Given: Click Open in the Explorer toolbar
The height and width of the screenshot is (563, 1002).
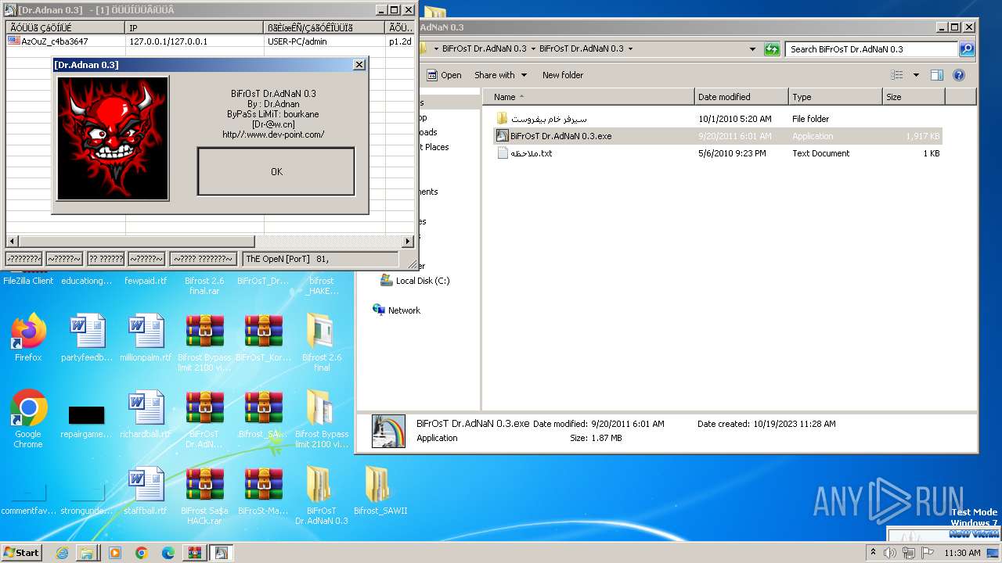Looking at the screenshot, I should pos(444,75).
